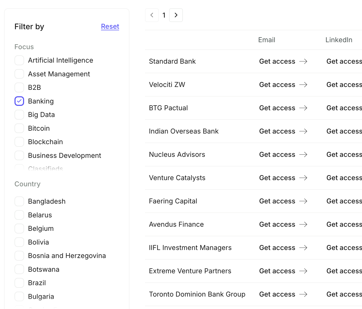Click the LinkedIn column header
The height and width of the screenshot is (309, 362).
point(339,40)
